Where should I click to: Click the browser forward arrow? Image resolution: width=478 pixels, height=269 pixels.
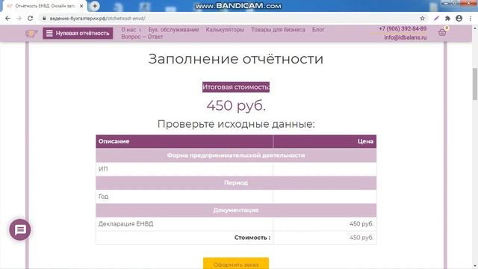pyautogui.click(x=19, y=18)
